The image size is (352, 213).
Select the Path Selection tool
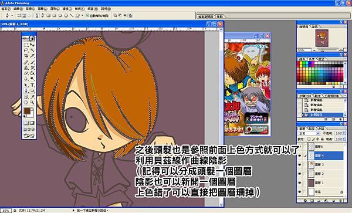pos(26,85)
